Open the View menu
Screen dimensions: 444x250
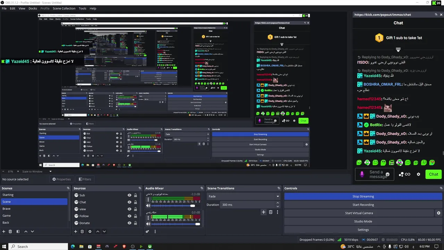[22, 8]
